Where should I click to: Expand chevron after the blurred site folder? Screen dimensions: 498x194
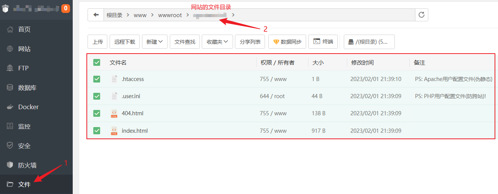coord(233,15)
